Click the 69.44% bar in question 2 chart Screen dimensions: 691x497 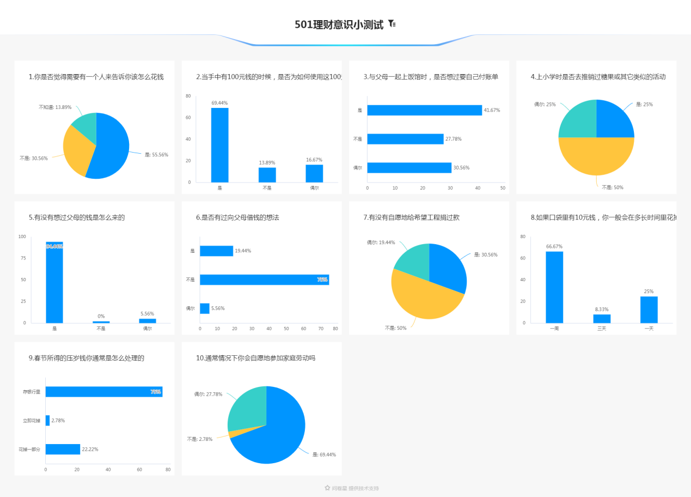point(220,145)
